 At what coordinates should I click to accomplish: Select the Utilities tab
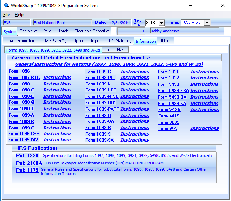tap(165, 41)
